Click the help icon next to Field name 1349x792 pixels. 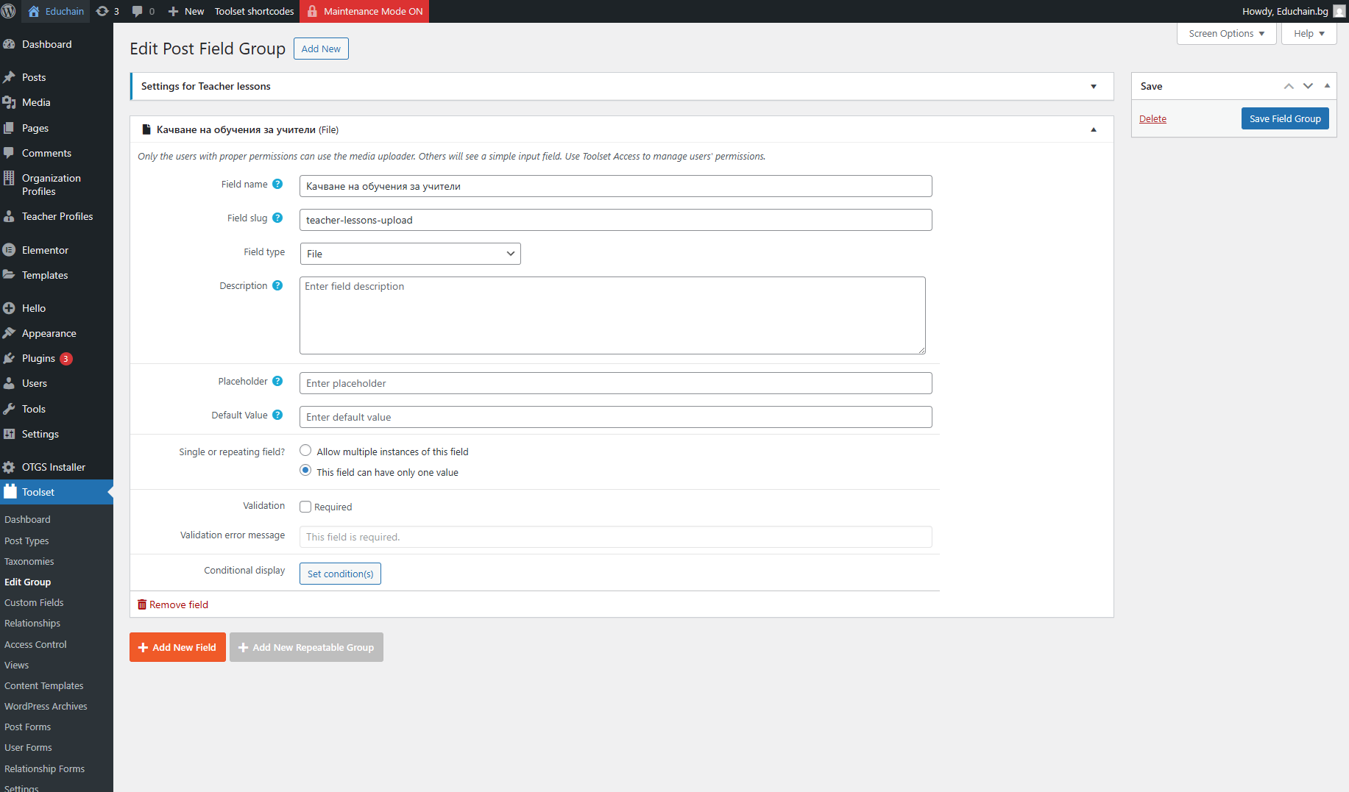click(x=277, y=185)
